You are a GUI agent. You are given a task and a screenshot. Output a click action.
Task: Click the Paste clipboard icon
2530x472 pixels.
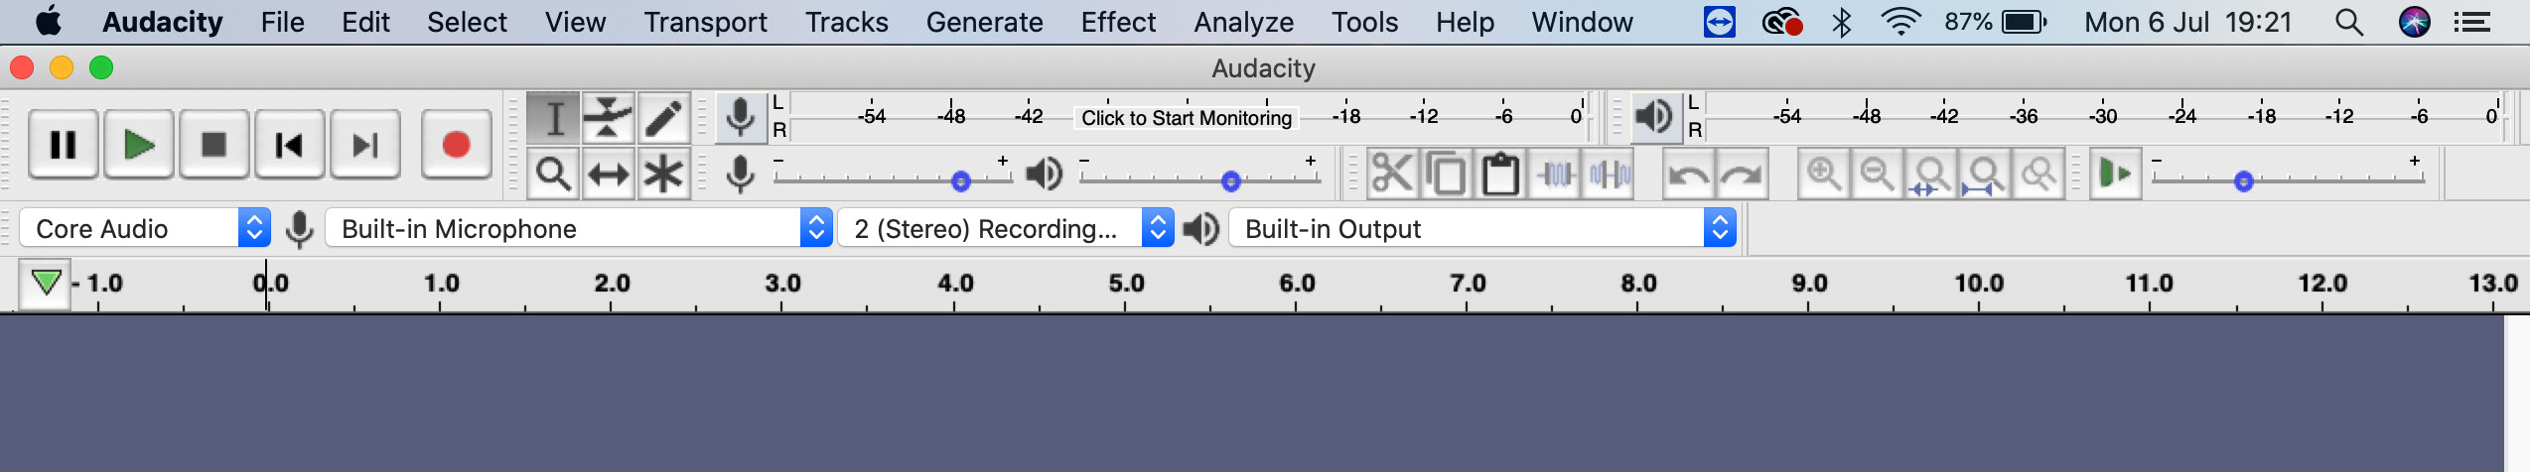pyautogui.click(x=1500, y=175)
